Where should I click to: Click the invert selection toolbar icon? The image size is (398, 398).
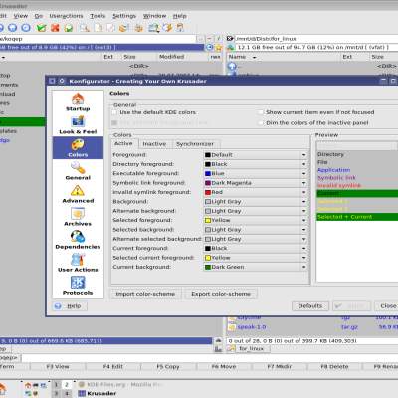tap(69, 28)
